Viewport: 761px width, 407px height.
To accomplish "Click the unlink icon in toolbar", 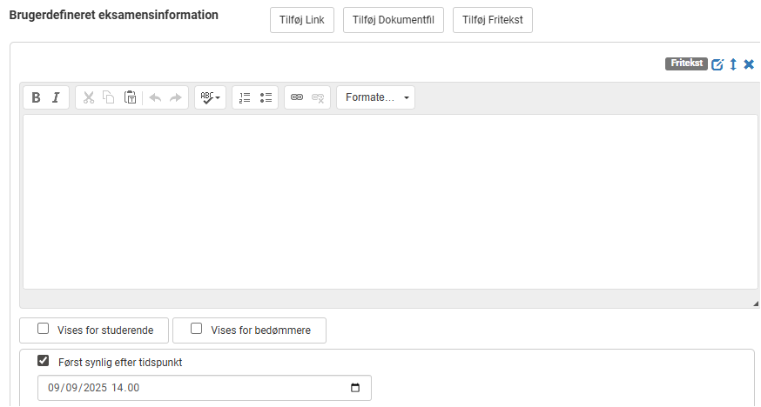I will 318,97.
